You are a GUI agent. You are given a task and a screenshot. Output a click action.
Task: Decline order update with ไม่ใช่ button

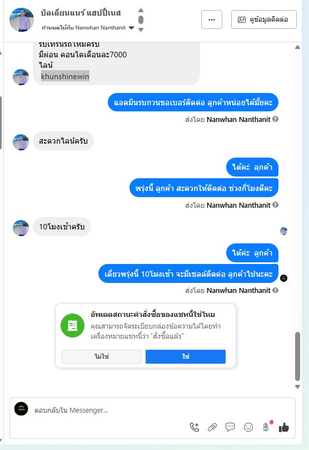[x=102, y=356]
